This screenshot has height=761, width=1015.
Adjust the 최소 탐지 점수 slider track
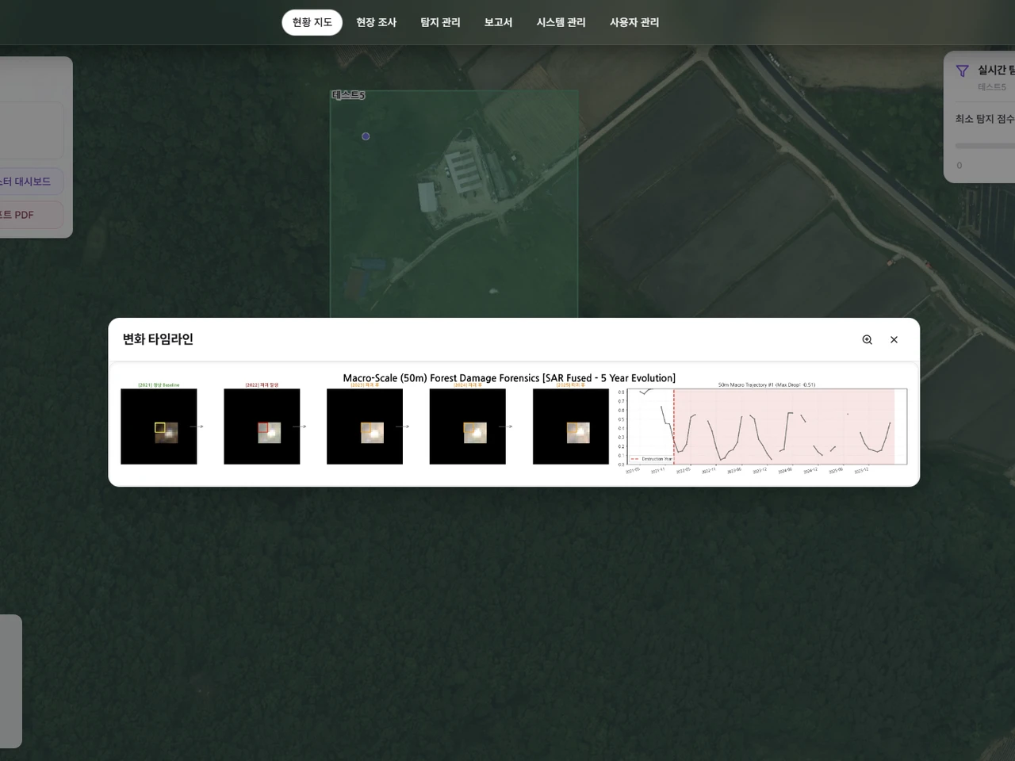pos(985,146)
